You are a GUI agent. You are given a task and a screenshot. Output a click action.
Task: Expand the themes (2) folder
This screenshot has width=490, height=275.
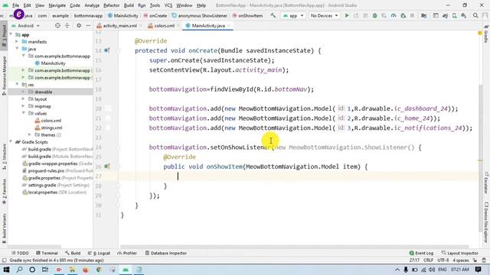tap(30, 134)
